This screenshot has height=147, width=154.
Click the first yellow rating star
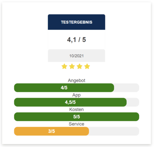[x=64, y=66]
